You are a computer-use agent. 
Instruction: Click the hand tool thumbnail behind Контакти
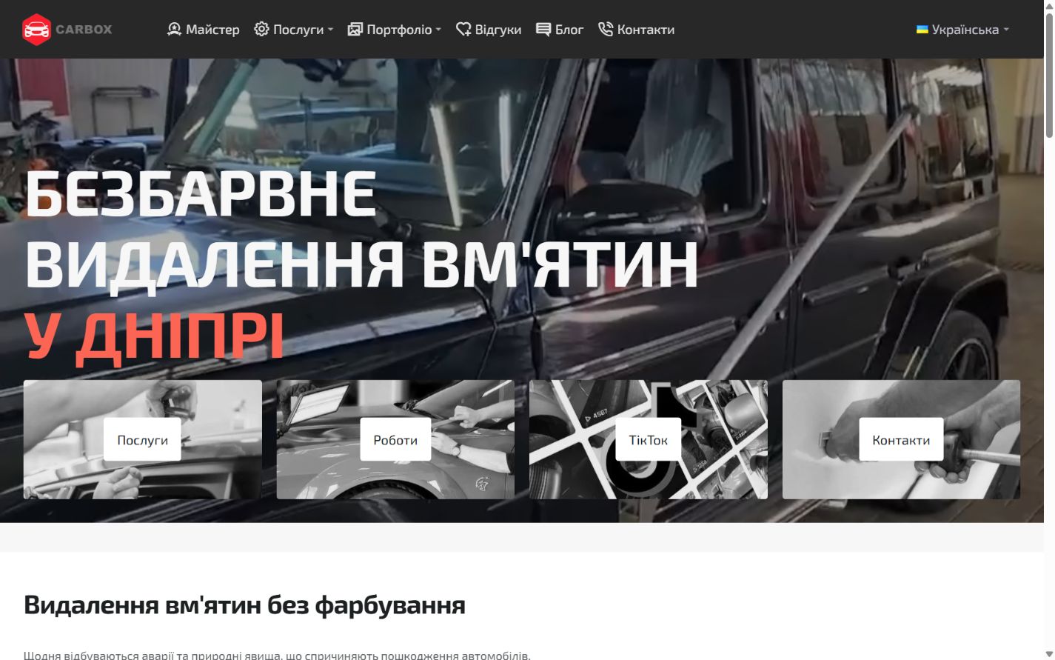point(901,439)
